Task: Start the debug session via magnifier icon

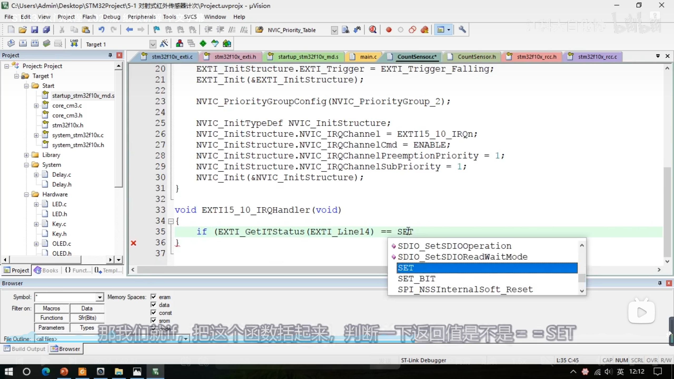Action: coord(373,30)
